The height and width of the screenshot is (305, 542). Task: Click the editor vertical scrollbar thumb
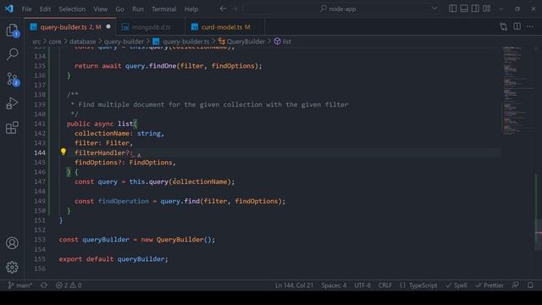[x=539, y=235]
